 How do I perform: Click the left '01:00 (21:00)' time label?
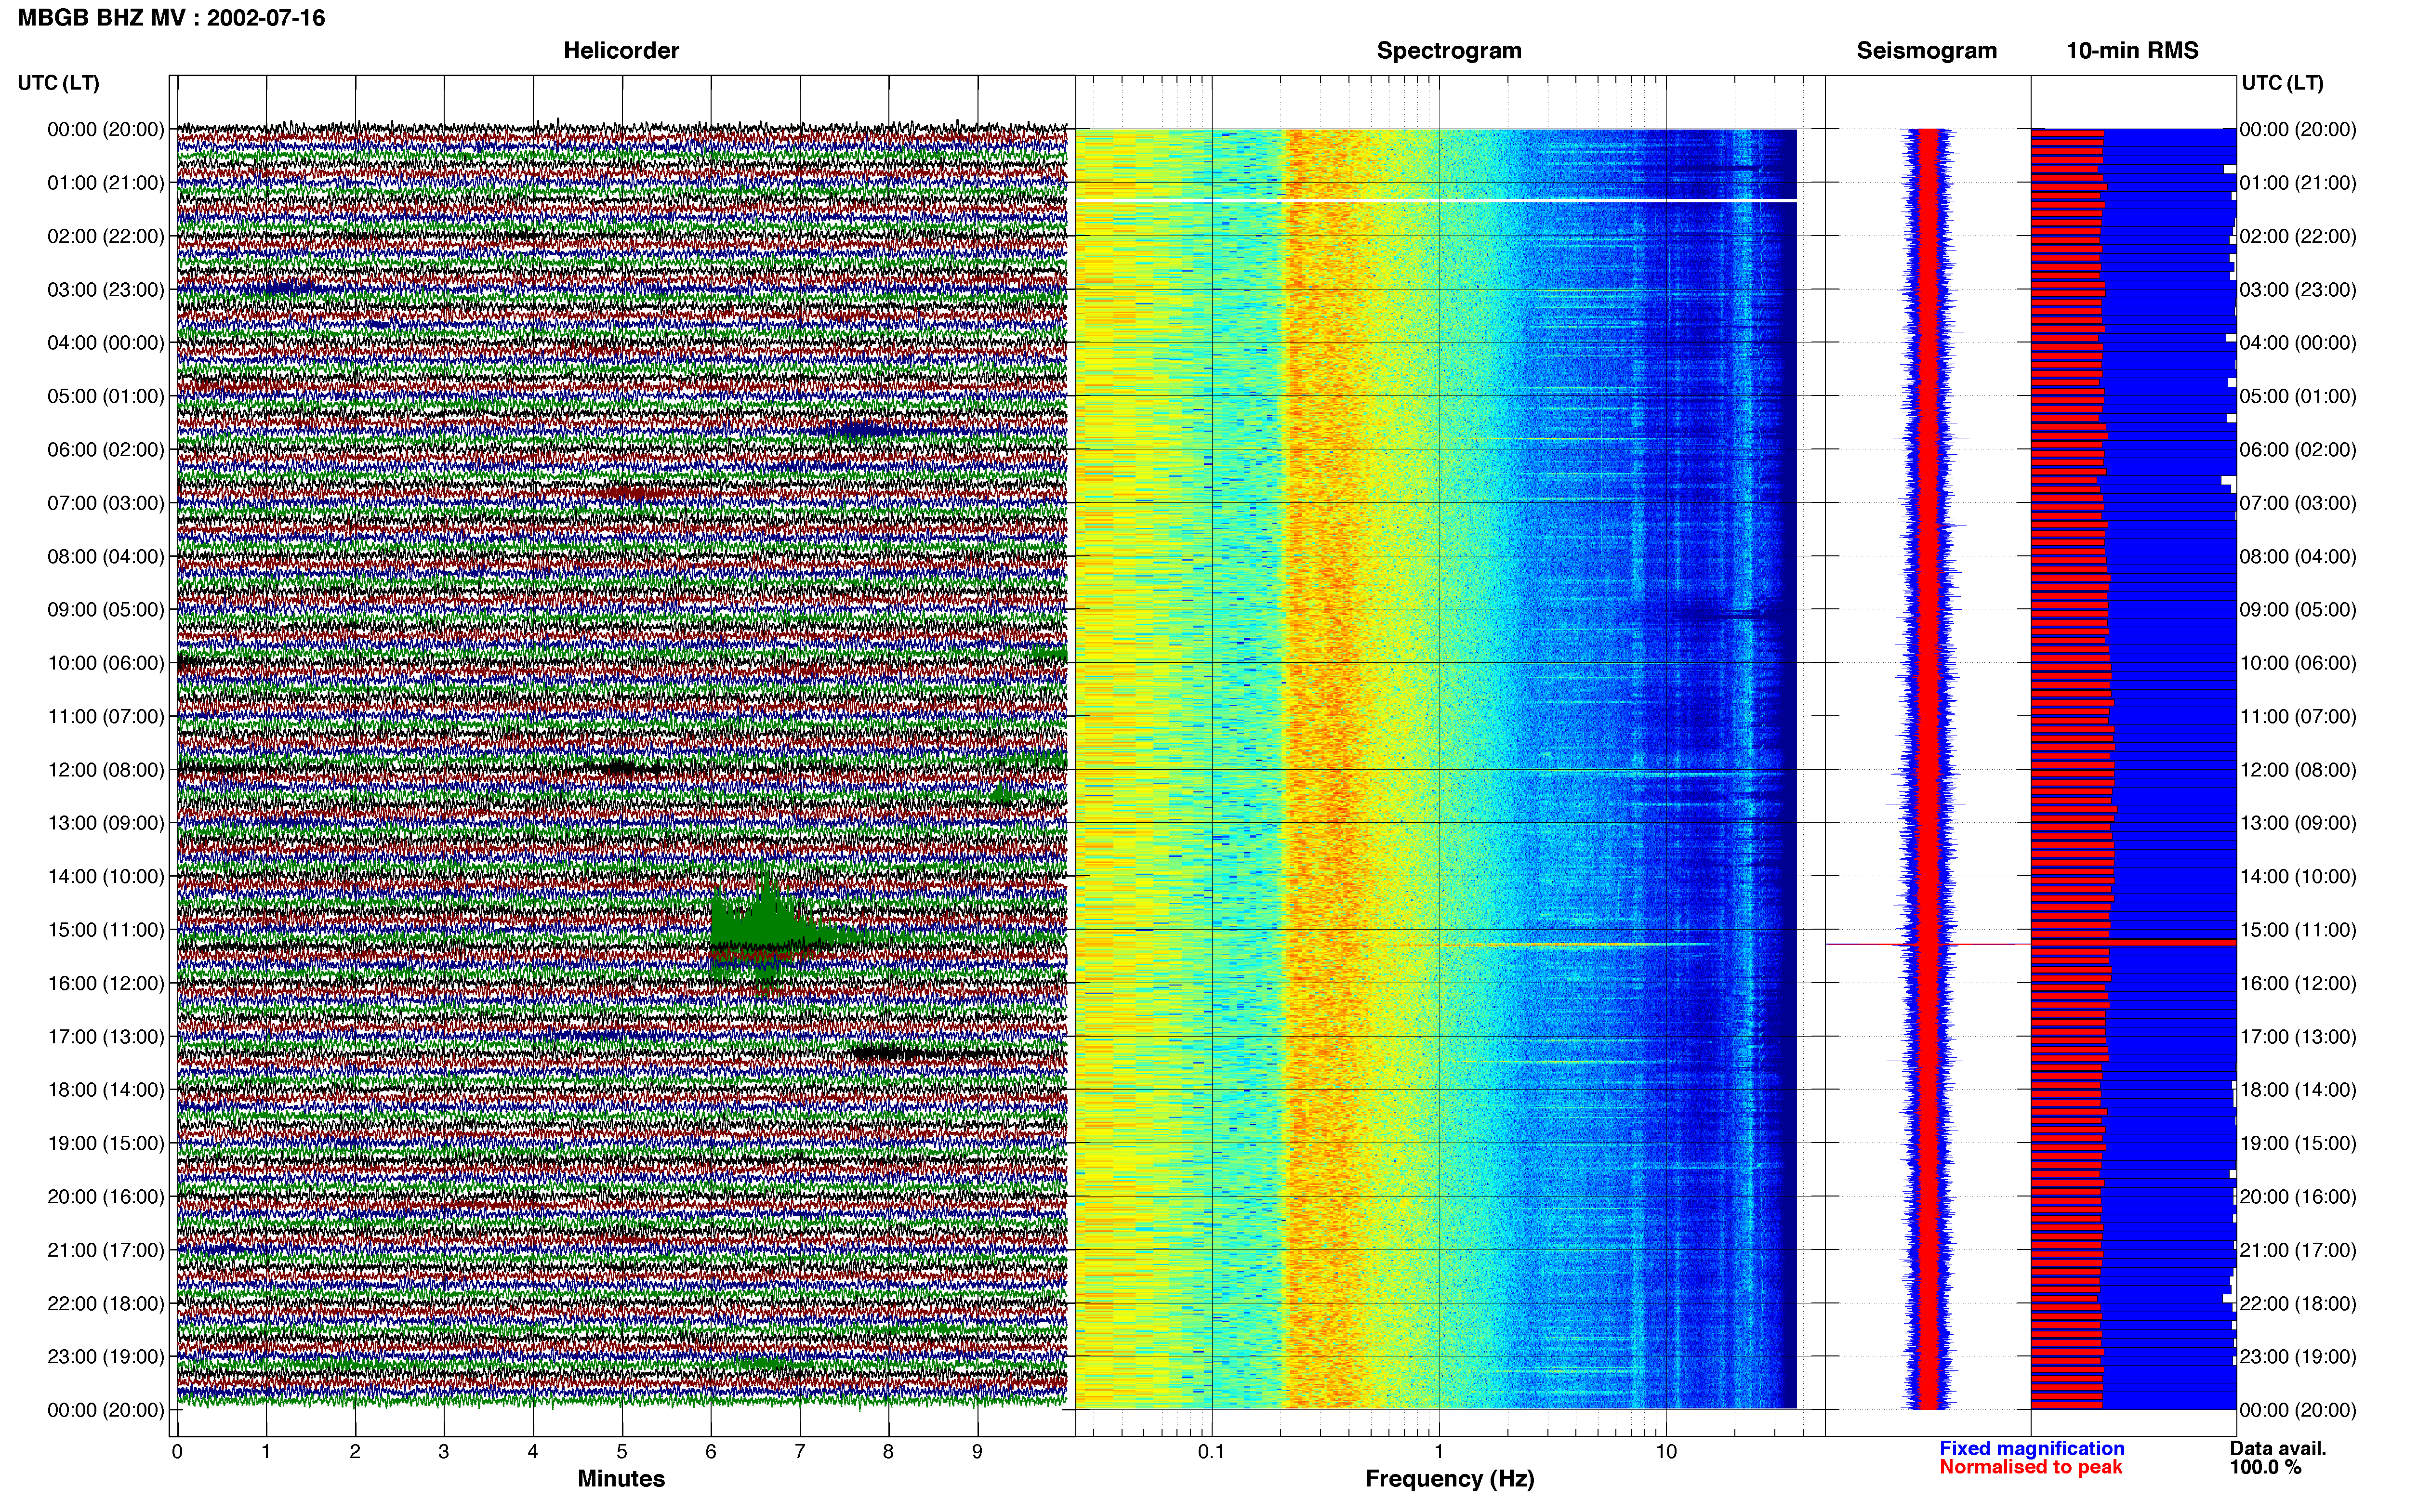pos(106,183)
